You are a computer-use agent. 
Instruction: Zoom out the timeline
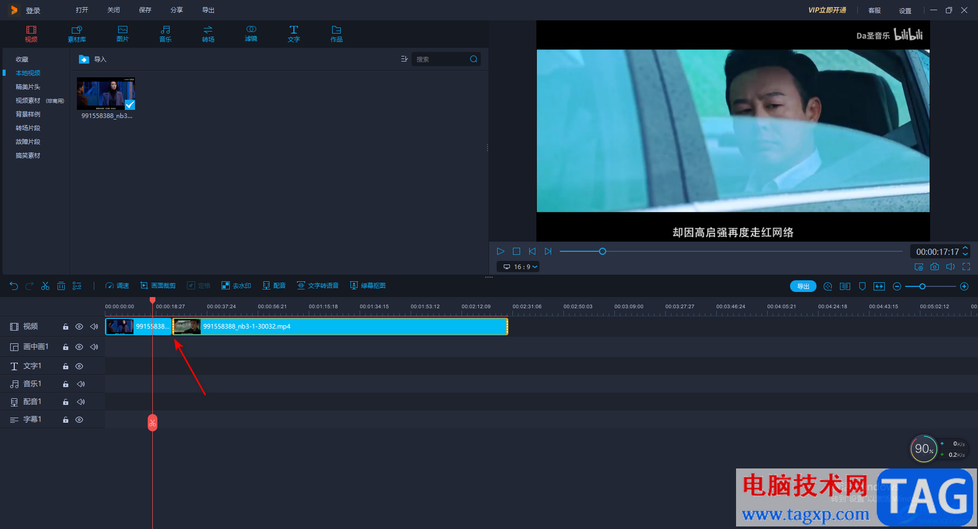coord(897,286)
